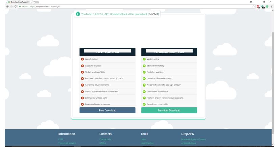
Task: Open the Android Apps footer link
Action: 189,143
